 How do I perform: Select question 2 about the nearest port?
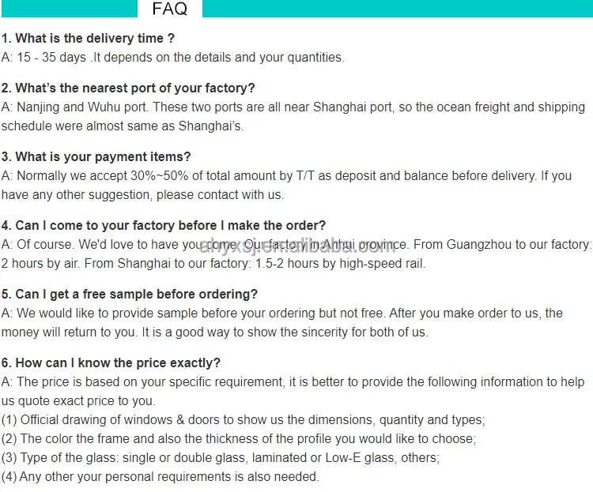click(128, 88)
